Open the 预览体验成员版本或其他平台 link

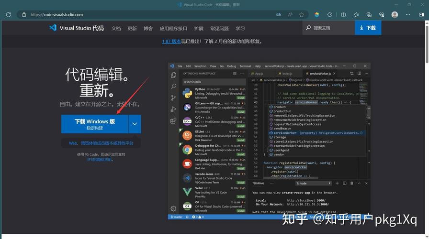click(107, 143)
